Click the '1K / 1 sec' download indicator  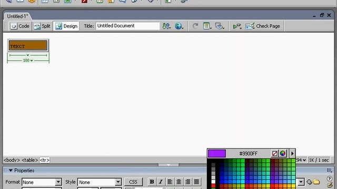click(319, 160)
